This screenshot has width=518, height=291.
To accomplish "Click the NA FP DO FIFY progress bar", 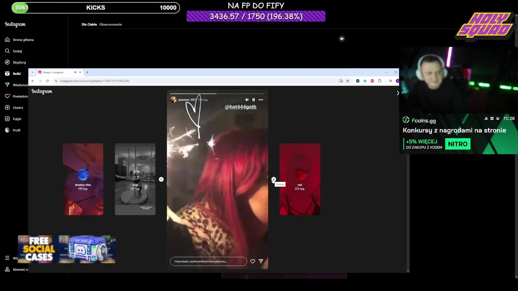I will [256, 16].
